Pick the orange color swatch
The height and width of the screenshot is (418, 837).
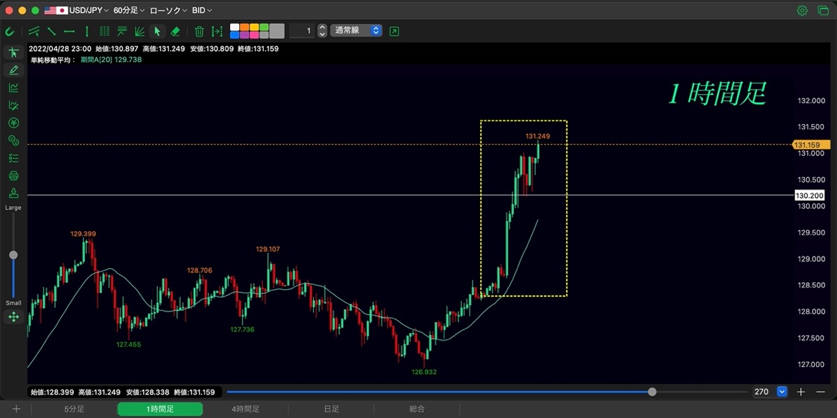coord(244,27)
